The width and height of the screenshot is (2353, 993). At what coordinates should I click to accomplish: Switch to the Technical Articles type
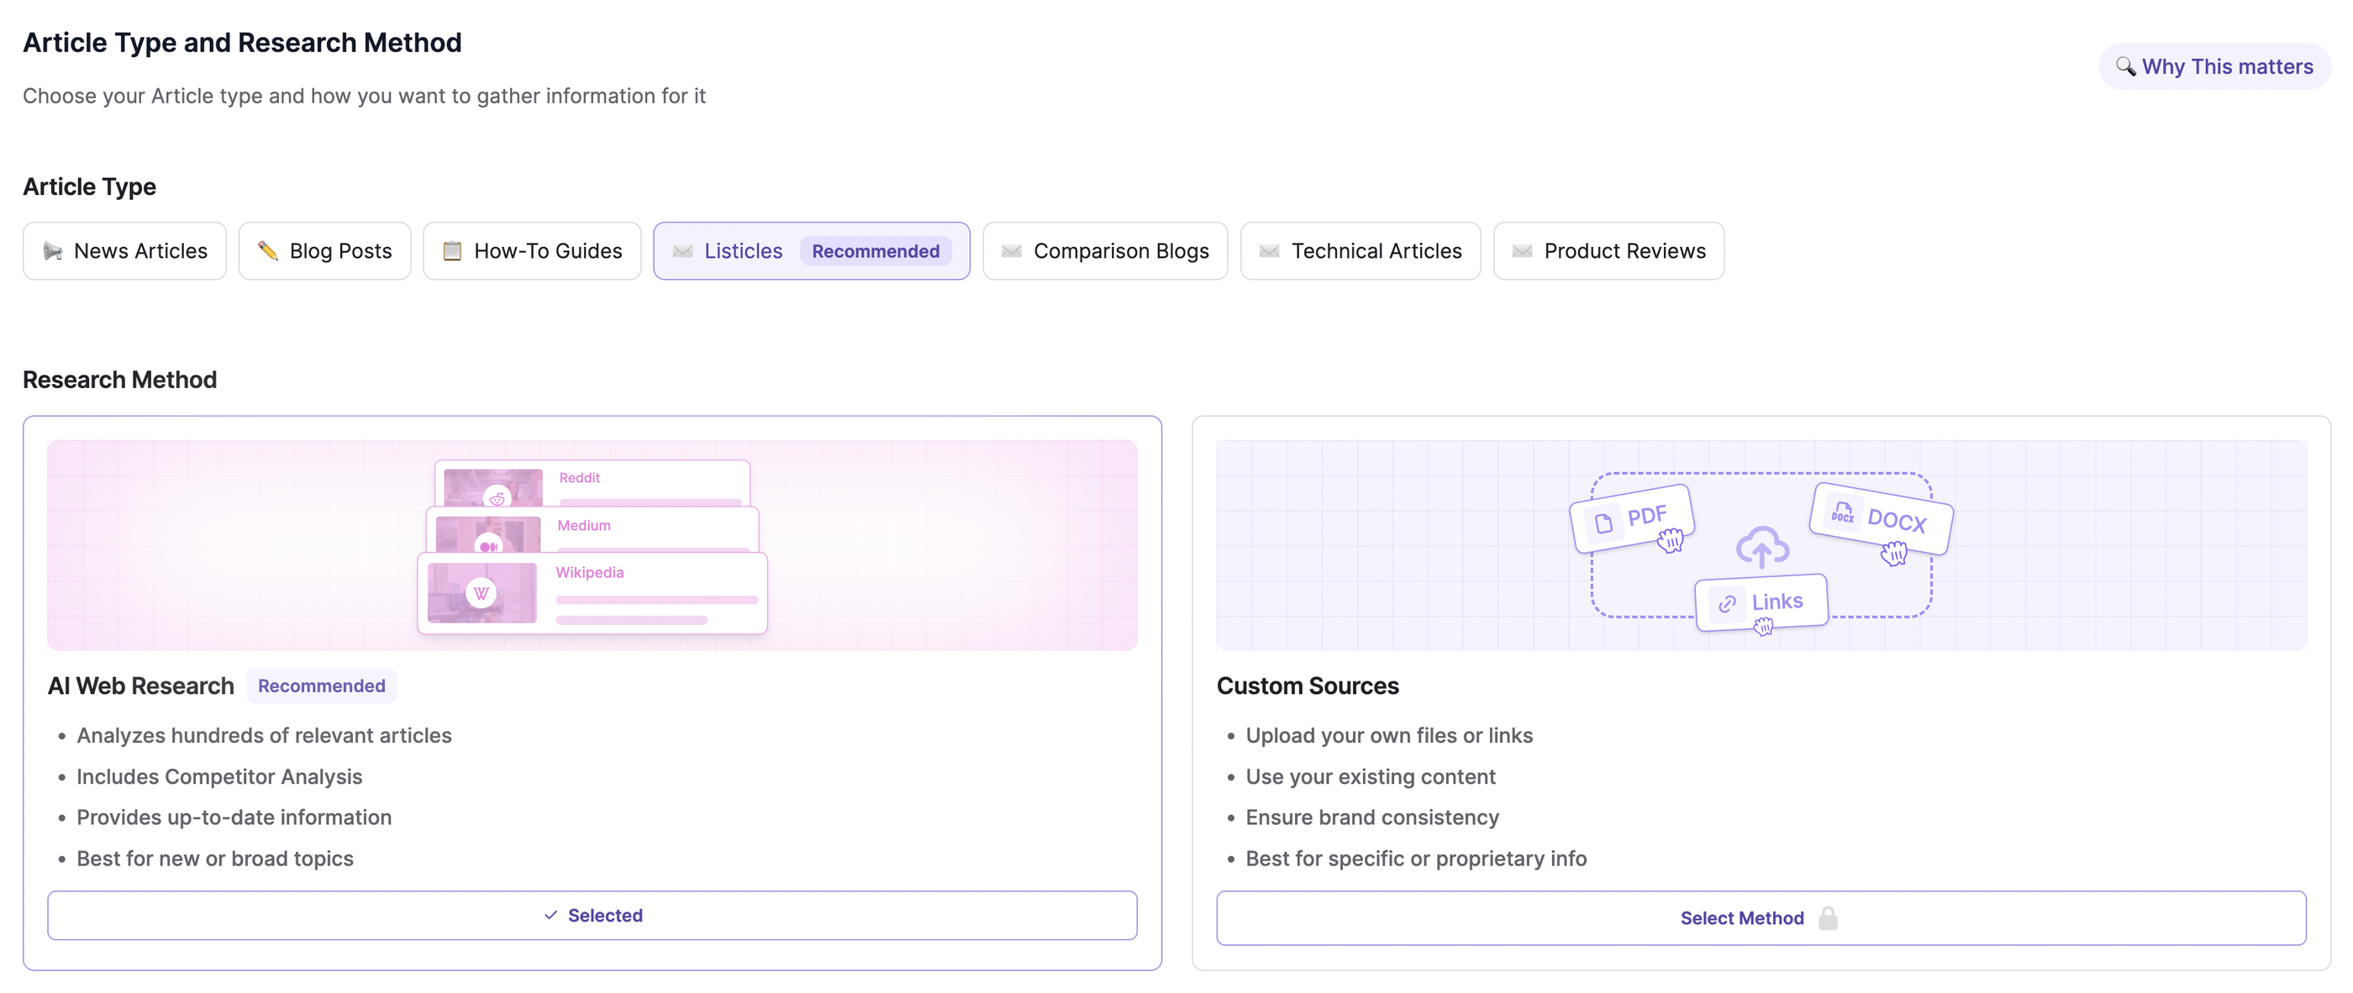pyautogui.click(x=1360, y=250)
